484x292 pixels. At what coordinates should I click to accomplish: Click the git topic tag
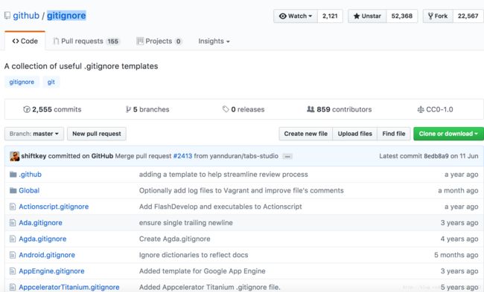pos(51,82)
